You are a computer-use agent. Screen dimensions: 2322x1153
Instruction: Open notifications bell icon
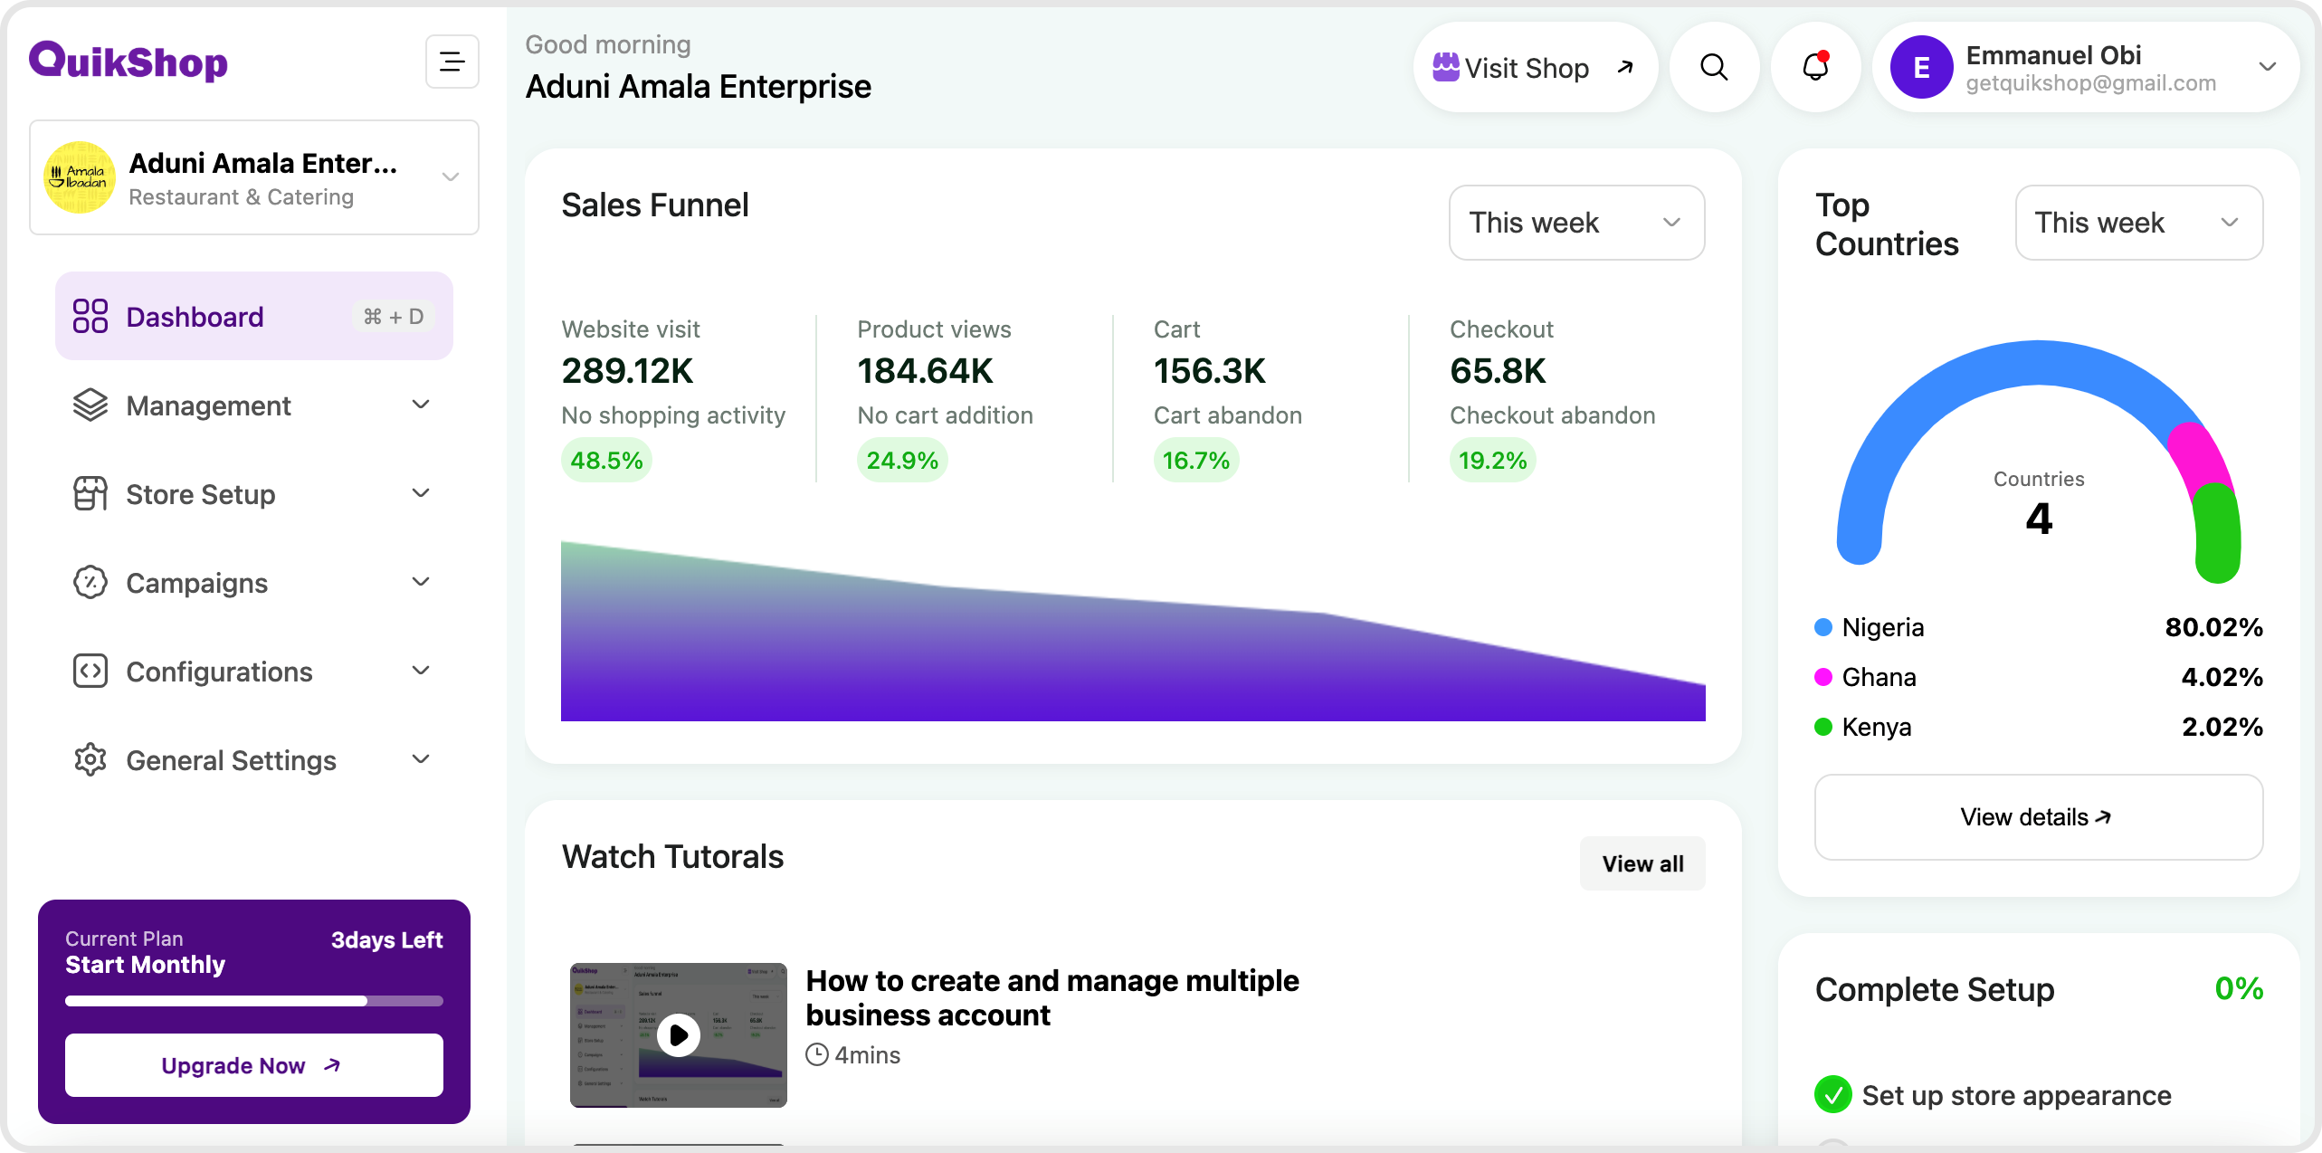click(1815, 67)
